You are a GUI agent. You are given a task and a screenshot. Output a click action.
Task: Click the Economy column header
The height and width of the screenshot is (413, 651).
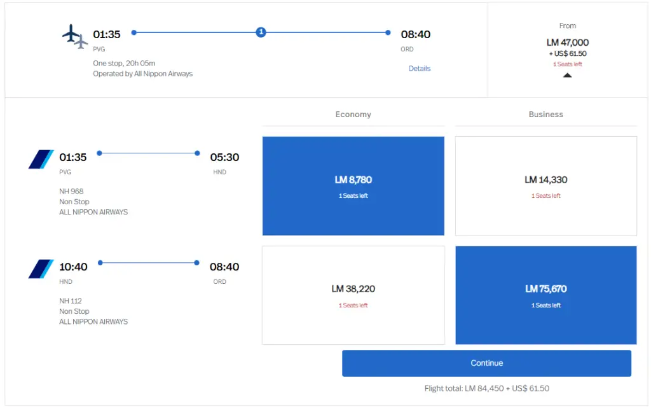[x=353, y=115]
